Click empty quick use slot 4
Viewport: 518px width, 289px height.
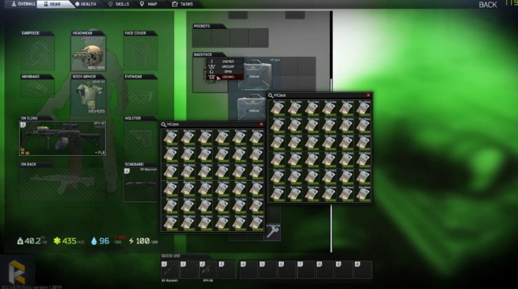pyautogui.click(x=249, y=270)
